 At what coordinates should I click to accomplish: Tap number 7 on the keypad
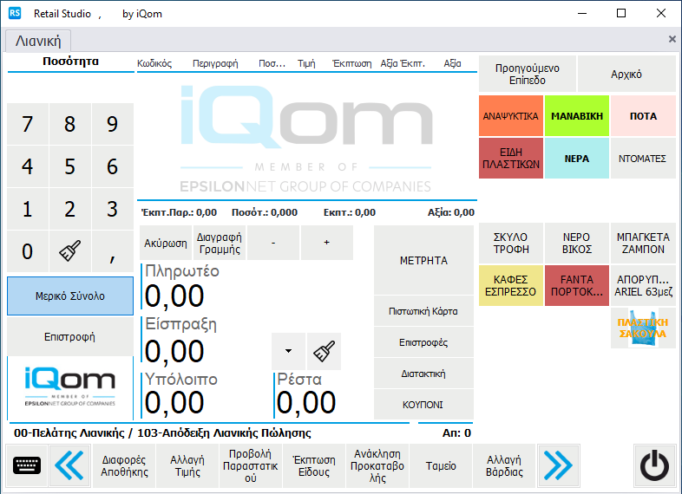(28, 124)
